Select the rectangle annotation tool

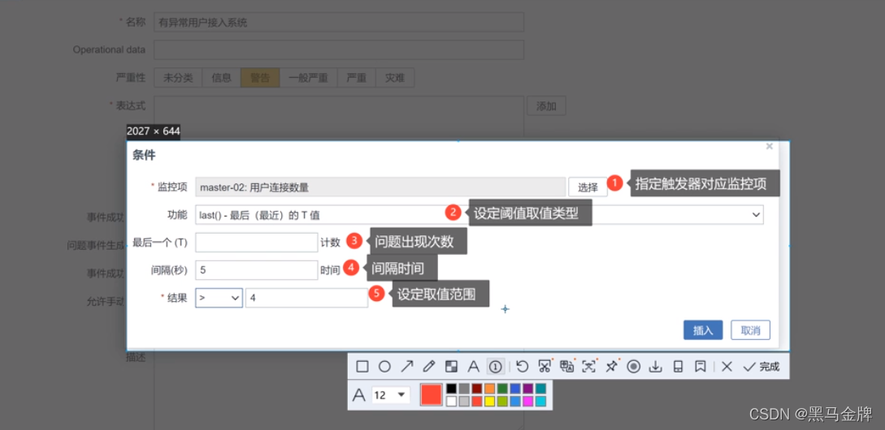coord(362,367)
